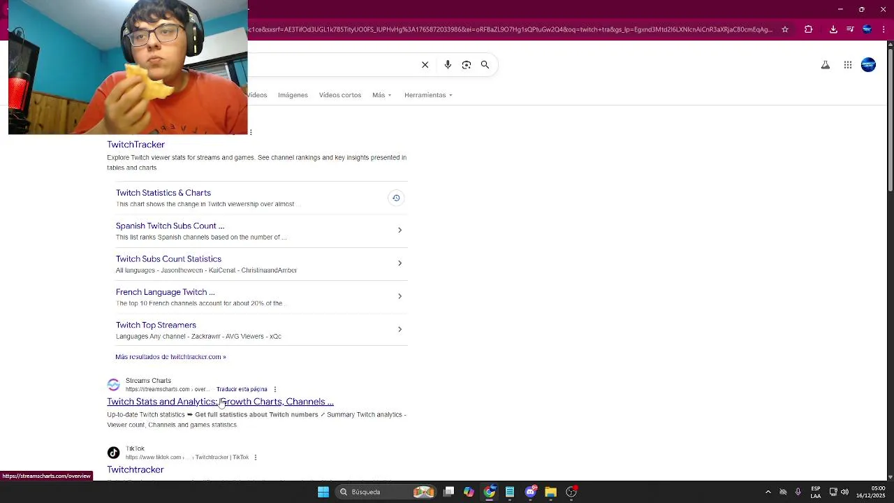Open Task View on the taskbar
894x503 pixels.
(x=449, y=492)
